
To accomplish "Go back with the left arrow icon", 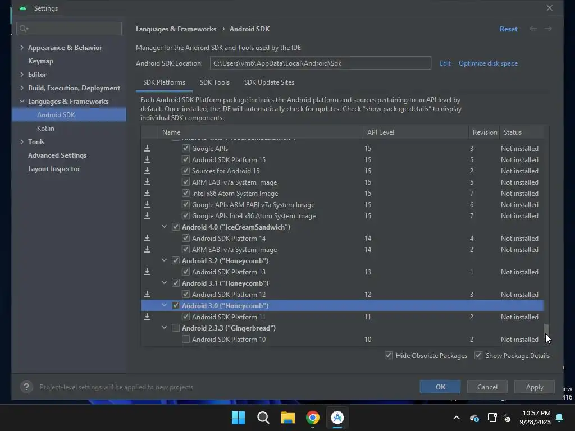I will click(x=533, y=29).
